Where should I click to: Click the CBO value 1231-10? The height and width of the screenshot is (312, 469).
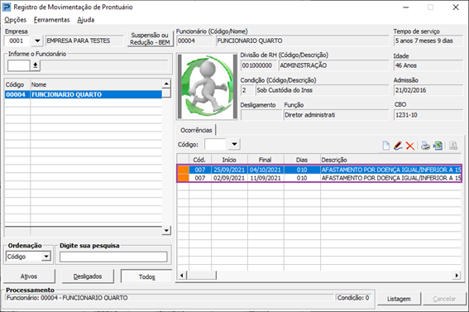428,115
